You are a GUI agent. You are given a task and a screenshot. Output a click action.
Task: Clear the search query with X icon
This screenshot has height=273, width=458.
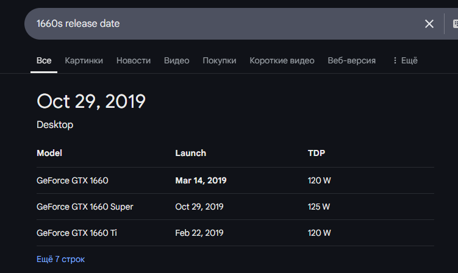[429, 24]
